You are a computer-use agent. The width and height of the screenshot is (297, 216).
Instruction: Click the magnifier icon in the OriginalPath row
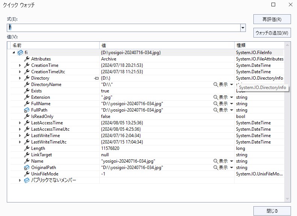click(215, 168)
